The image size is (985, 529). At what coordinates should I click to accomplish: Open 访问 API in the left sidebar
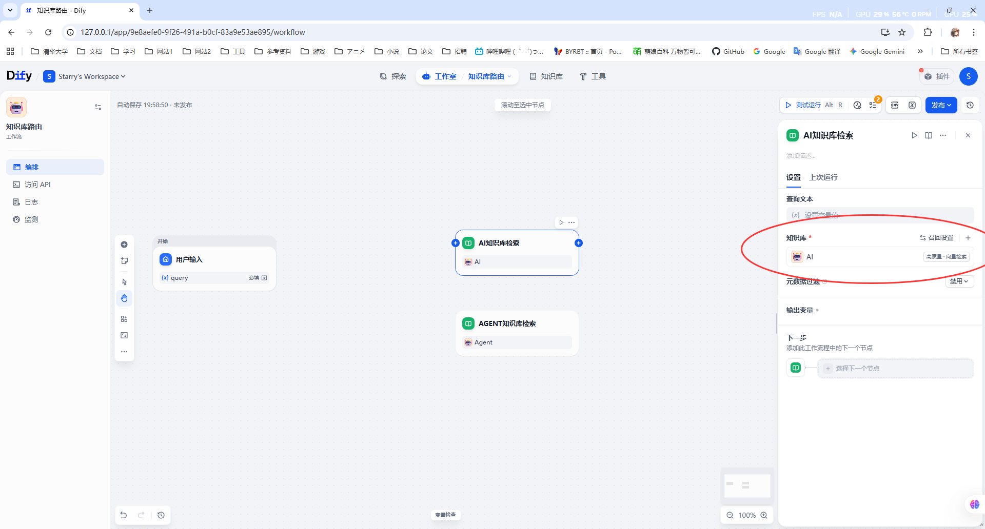[37, 185]
